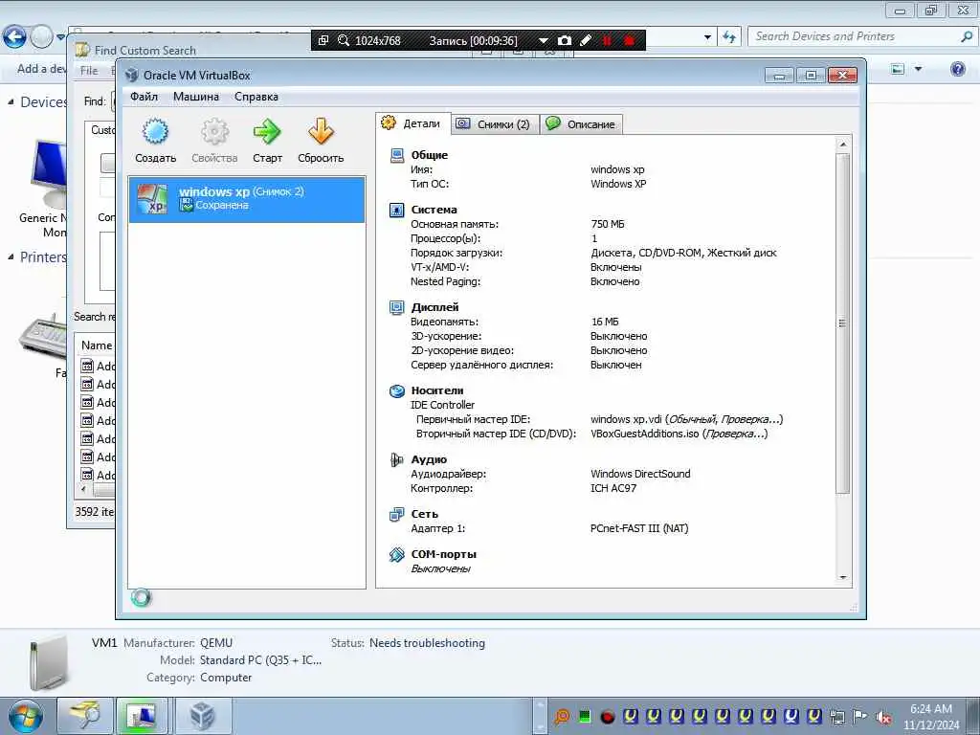Viewport: 980px width, 735px height.
Task: Click the Дисплей section heading
Action: pyautogui.click(x=435, y=307)
